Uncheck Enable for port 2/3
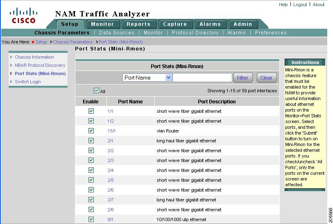The height and width of the screenshot is (224, 333). tap(91, 160)
